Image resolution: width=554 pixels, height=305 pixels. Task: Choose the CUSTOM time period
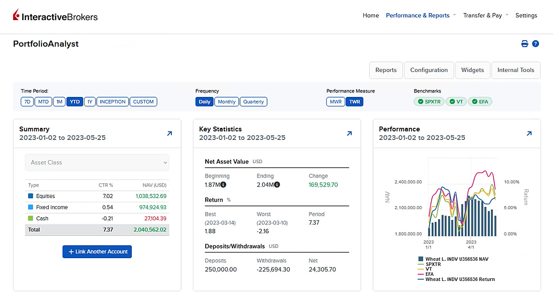tap(143, 102)
